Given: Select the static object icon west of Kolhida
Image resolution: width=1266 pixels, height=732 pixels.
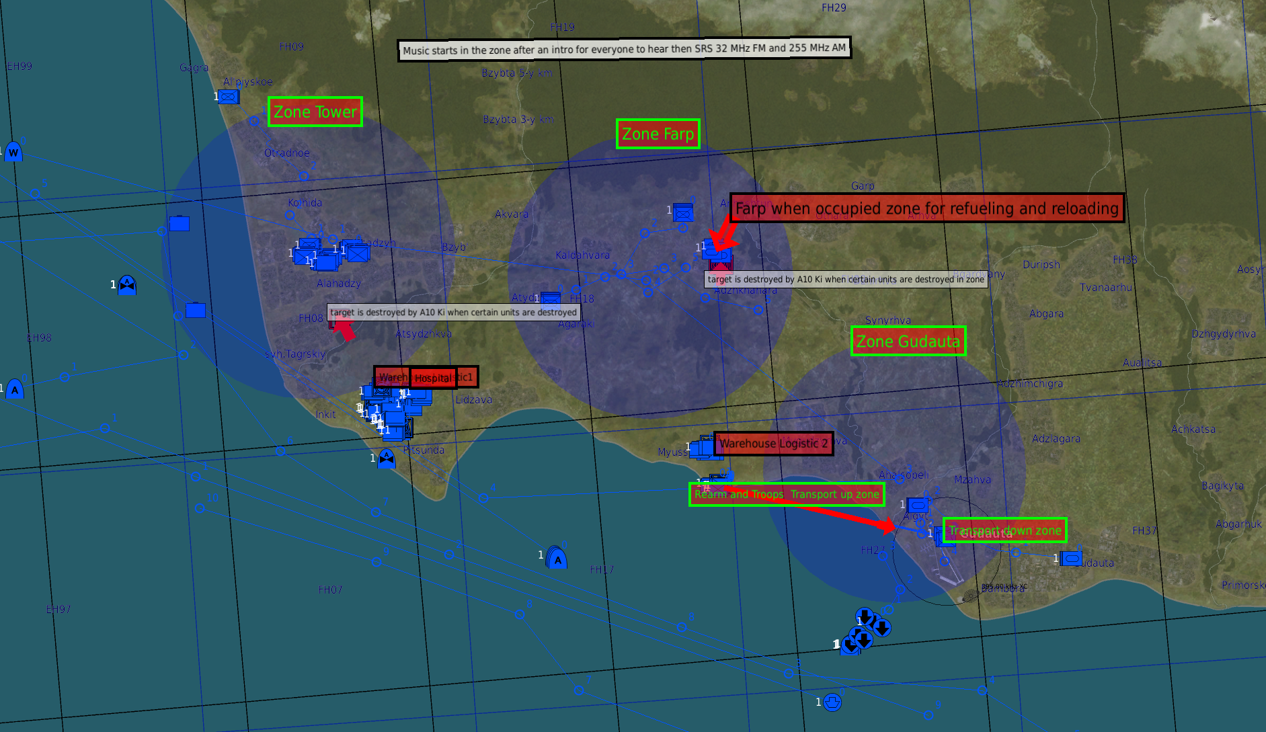Looking at the screenshot, I should point(180,223).
